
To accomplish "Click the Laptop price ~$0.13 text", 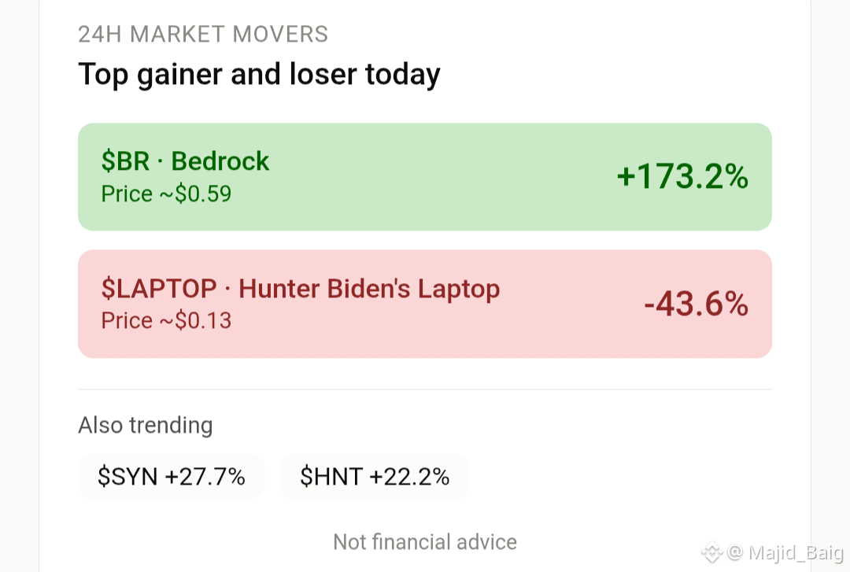I will click(166, 321).
